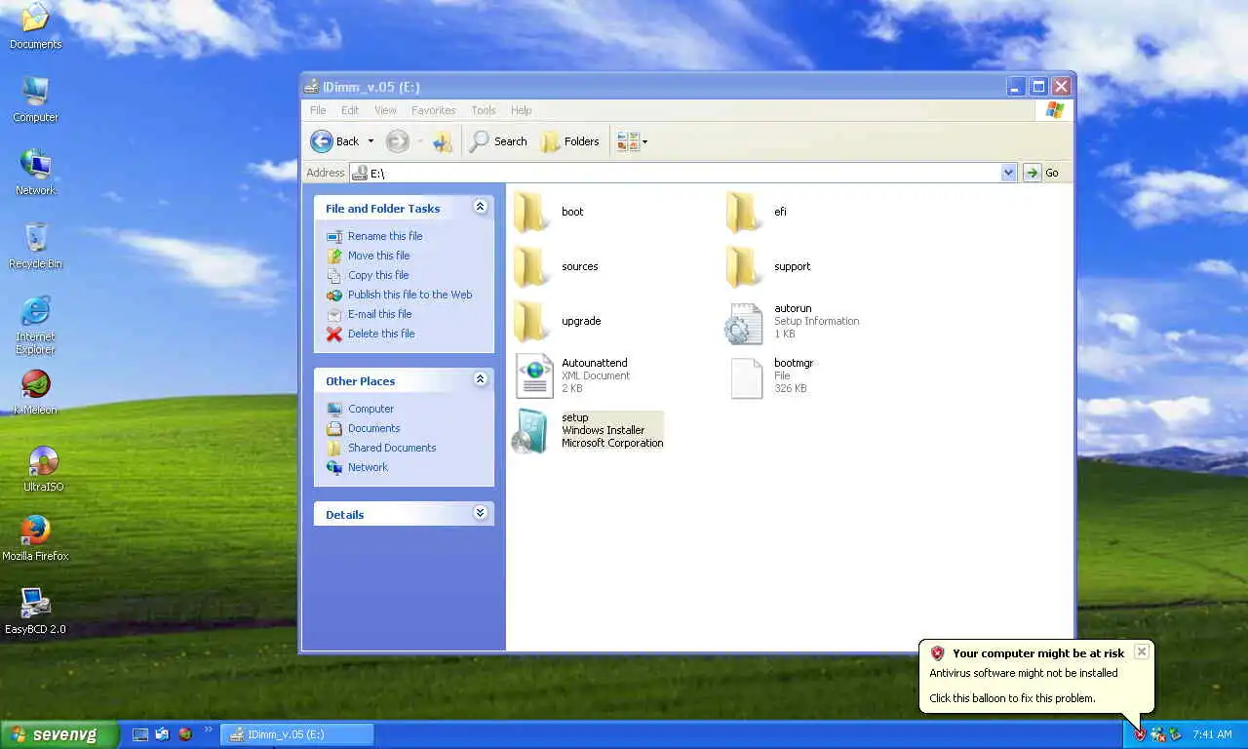Click Show Desktop quick launch icon

tap(140, 734)
